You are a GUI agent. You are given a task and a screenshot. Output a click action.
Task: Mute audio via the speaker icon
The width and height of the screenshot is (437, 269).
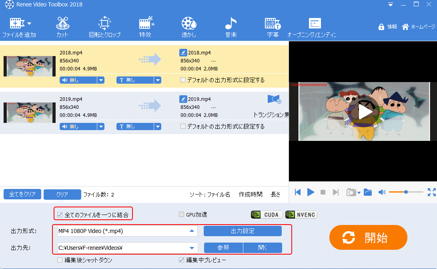(382, 192)
